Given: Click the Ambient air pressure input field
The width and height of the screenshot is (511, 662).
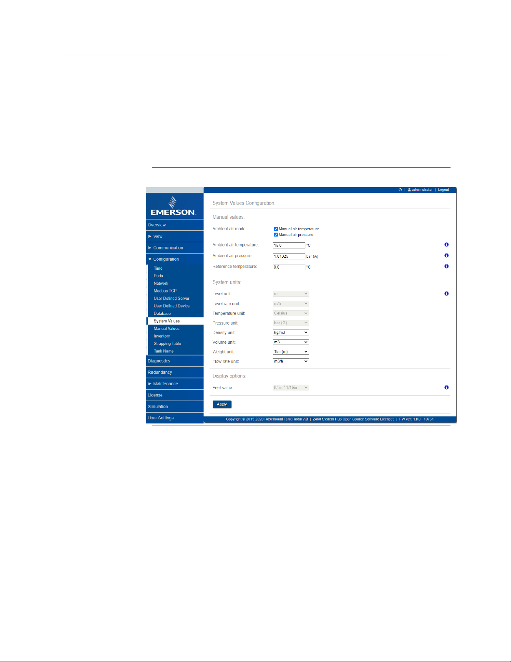Looking at the screenshot, I should coord(289,256).
